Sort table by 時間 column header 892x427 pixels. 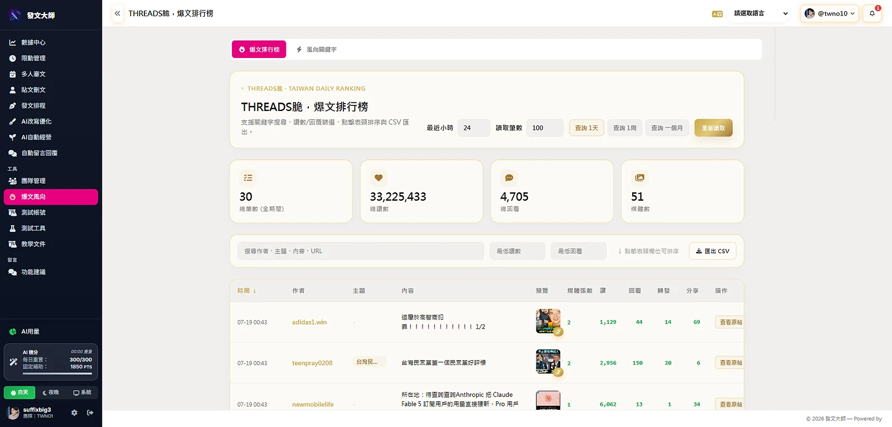[246, 291]
